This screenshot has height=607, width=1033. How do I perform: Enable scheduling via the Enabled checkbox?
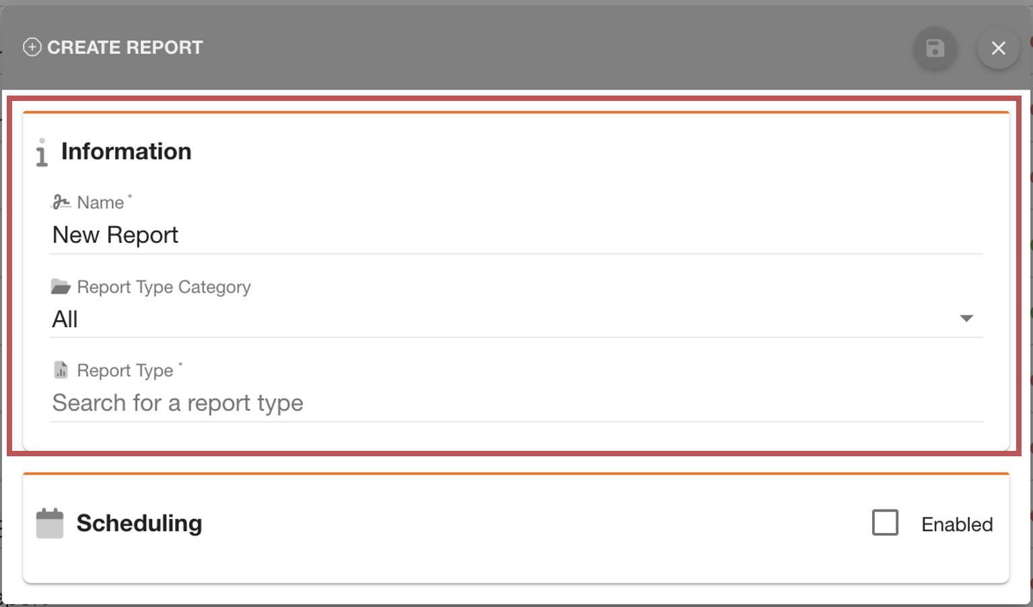pos(886,522)
